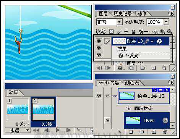
Task: Click layer-based slice badge icon
Action: [x=161, y=90]
